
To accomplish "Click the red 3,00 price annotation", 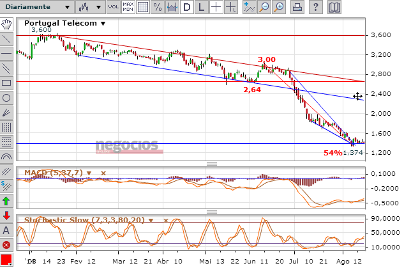I will [x=267, y=59].
